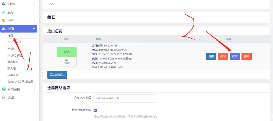The image size is (273, 121).
Task: Click the 接收 15.56 GB line
Action: (112, 54)
